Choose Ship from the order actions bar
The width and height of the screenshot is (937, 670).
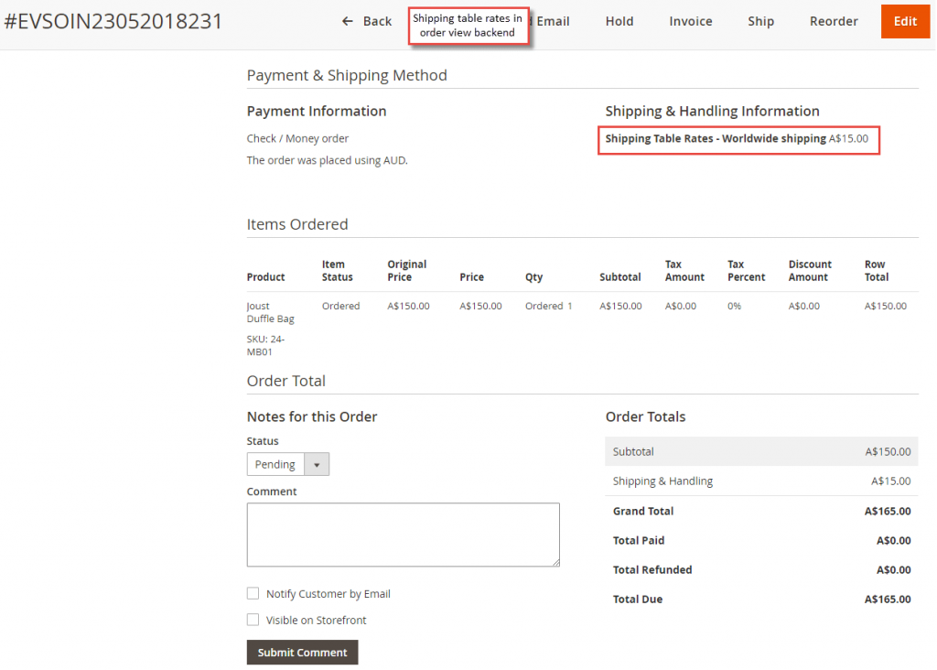click(760, 20)
